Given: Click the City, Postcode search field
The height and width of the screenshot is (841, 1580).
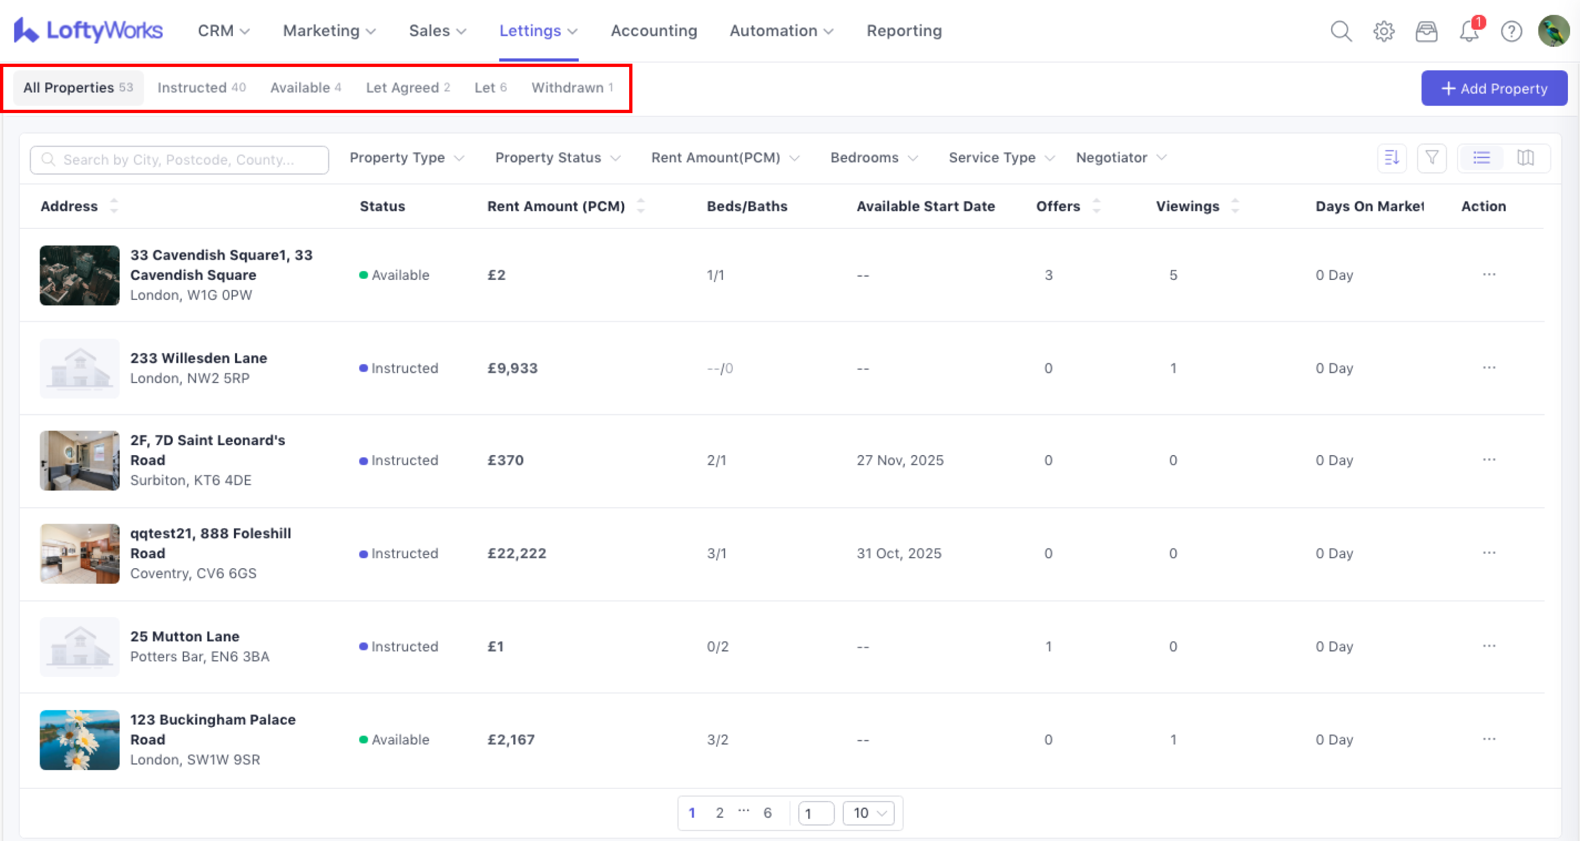Looking at the screenshot, I should 179,160.
